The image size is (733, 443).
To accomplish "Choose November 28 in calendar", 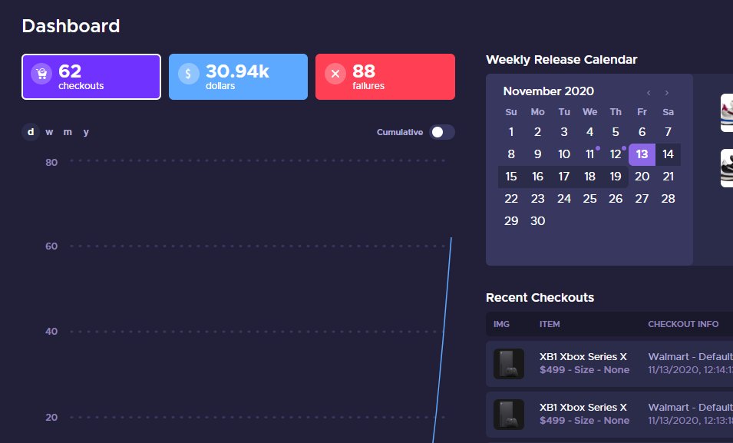I will click(668, 199).
